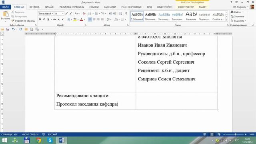Open the font name dropdown (Times New Roman)

(52, 14)
